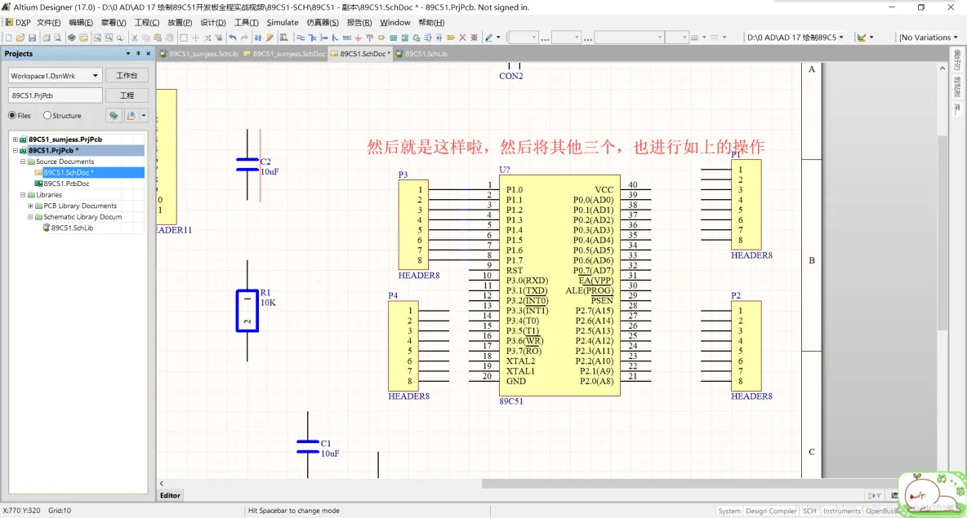Click the compile project icon in Projects panel

(114, 115)
